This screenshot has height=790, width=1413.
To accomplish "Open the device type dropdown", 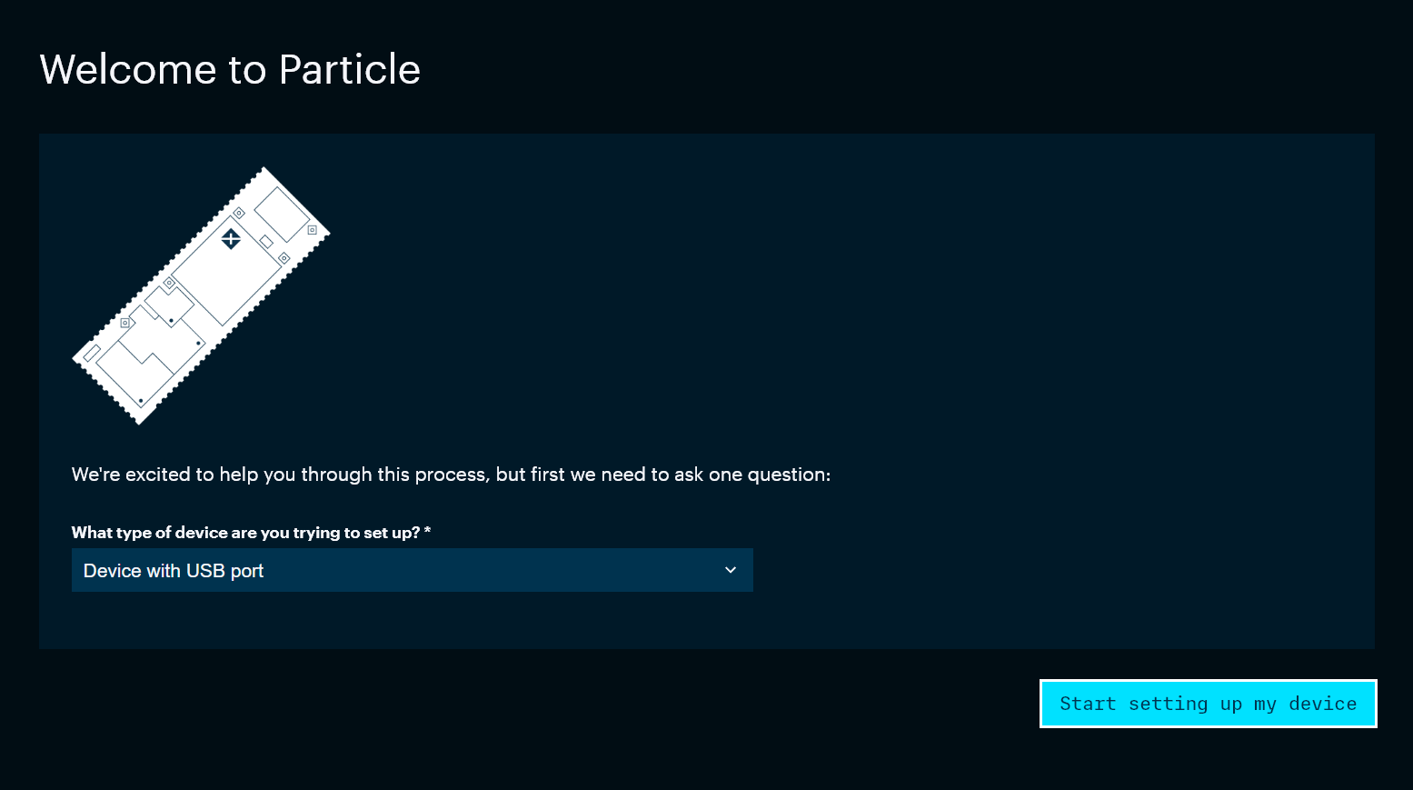I will pyautogui.click(x=412, y=570).
